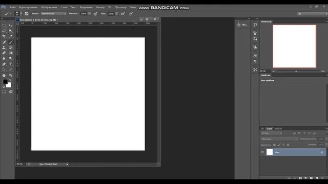
Task: Create a new layer group
Action: point(311,178)
